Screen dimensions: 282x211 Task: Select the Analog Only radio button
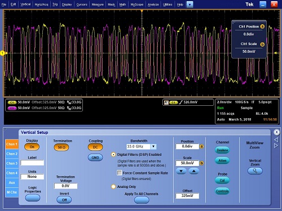pyautogui.click(x=113, y=187)
